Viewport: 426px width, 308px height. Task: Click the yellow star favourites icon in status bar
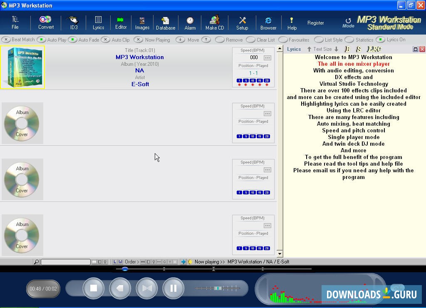click(190, 262)
